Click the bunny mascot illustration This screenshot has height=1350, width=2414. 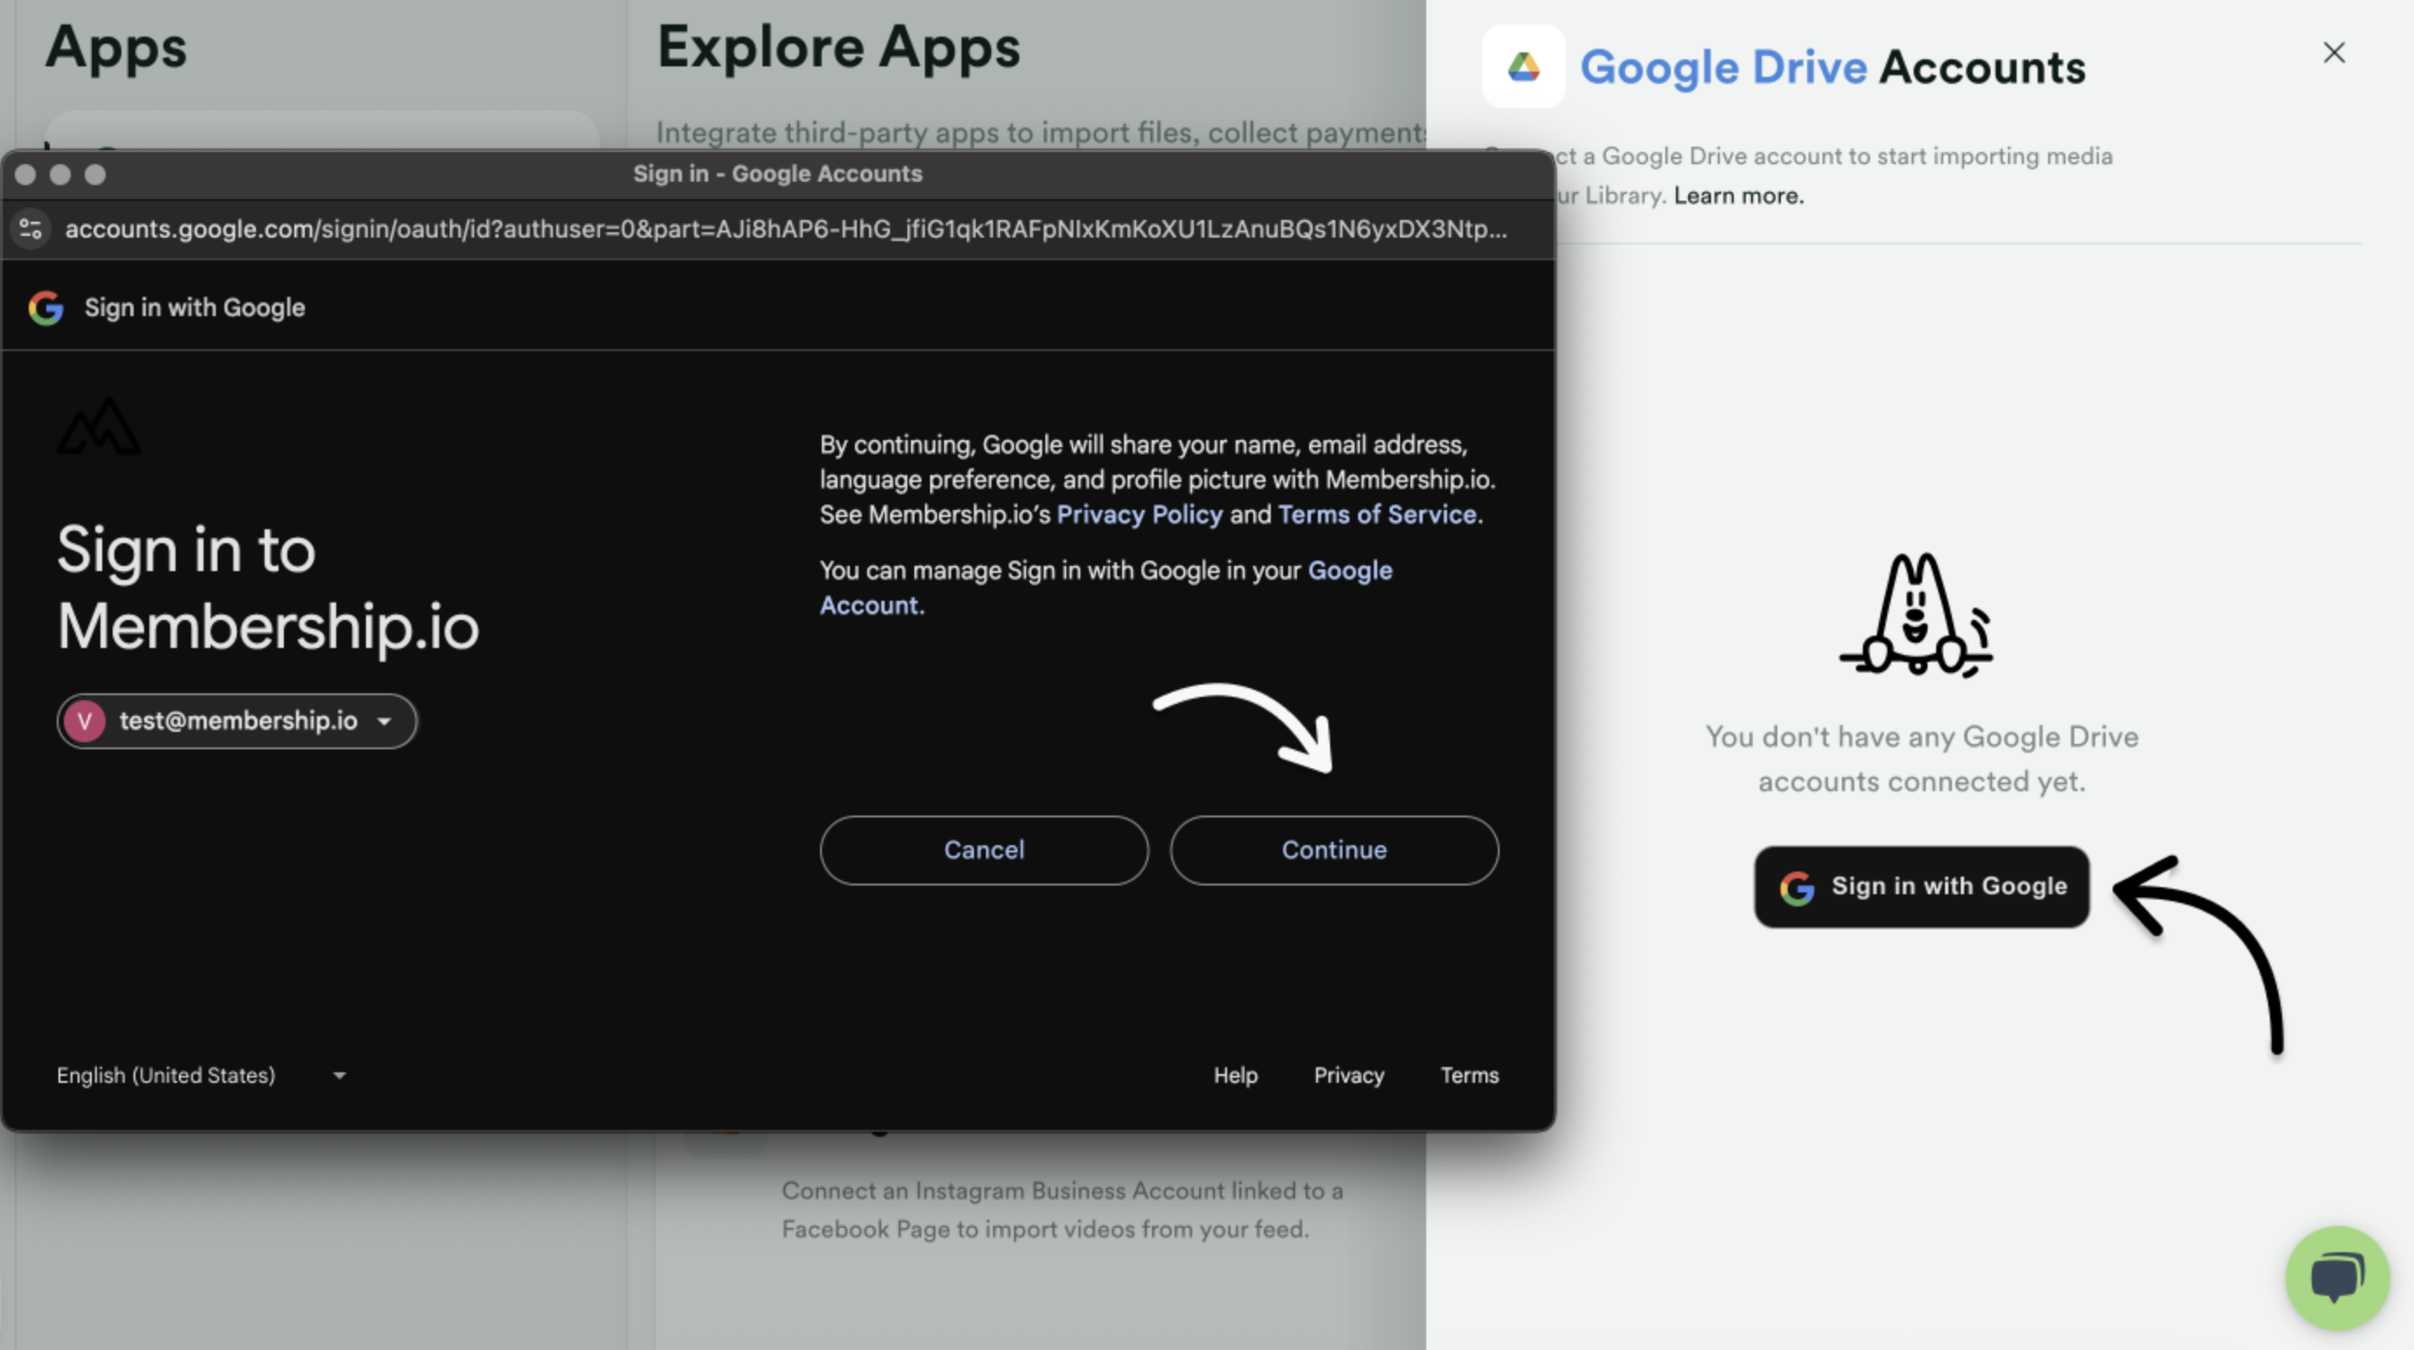[x=1916, y=615]
